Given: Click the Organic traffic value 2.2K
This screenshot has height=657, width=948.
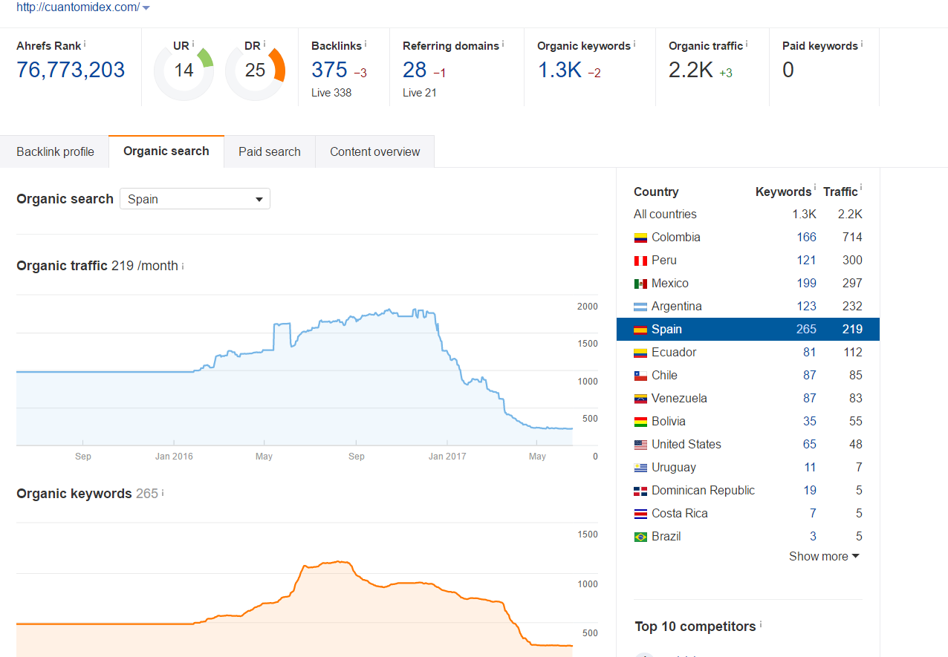Looking at the screenshot, I should point(691,70).
